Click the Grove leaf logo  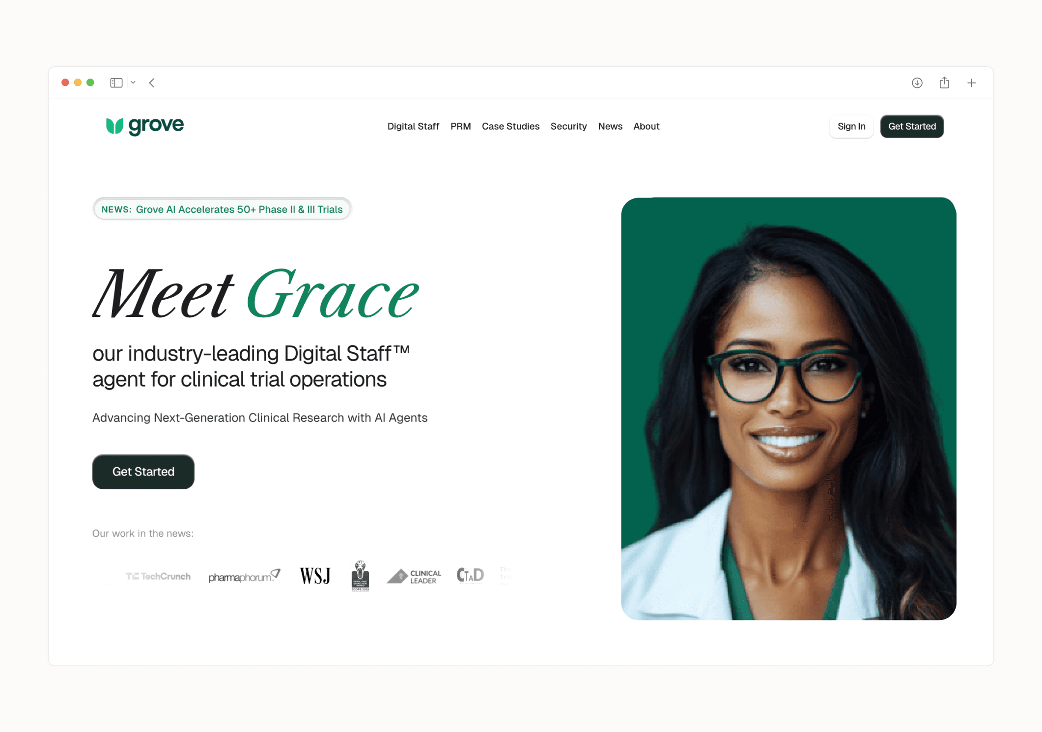click(x=145, y=126)
